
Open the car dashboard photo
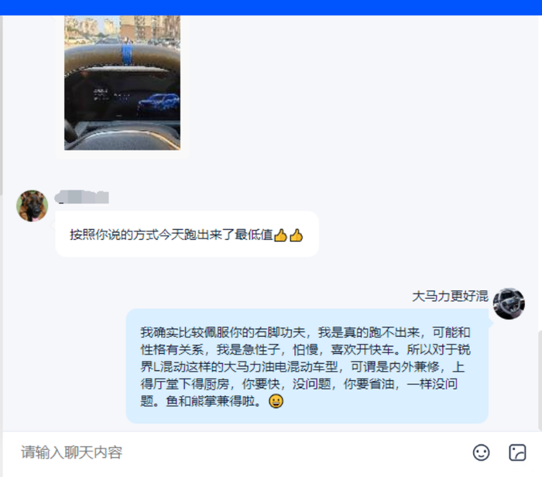point(122,83)
